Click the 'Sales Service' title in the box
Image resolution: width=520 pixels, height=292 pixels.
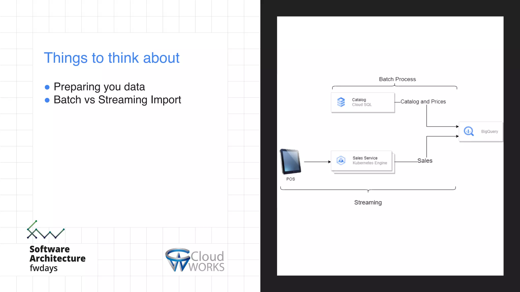(x=365, y=158)
